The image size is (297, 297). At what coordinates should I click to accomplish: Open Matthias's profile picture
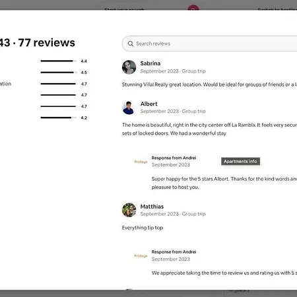(x=129, y=210)
